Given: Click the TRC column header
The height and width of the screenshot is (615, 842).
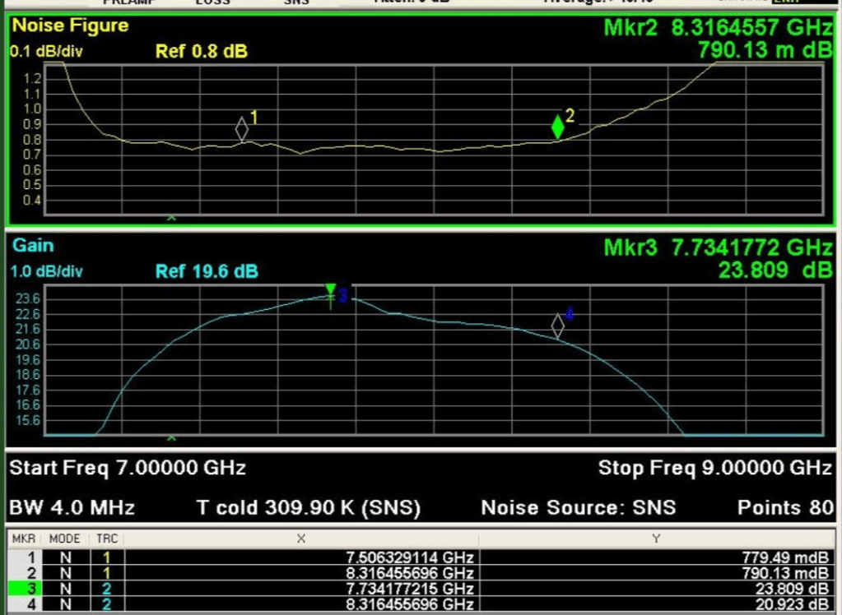Looking at the screenshot, I should [x=106, y=539].
